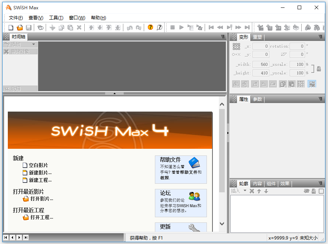The image size is (328, 244).
Task: Click the orange Help question mark icon
Action: pos(150,28)
